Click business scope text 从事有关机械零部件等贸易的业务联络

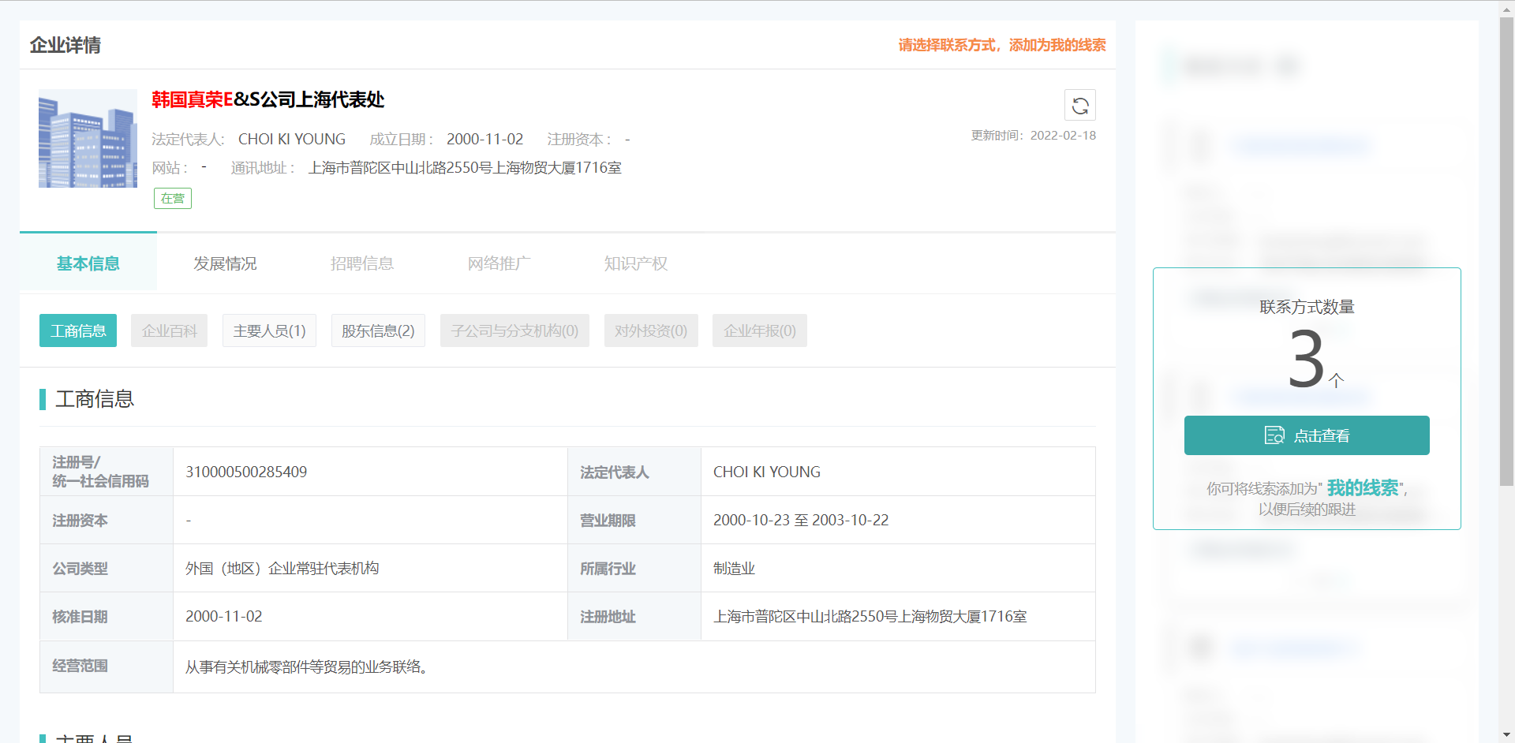coord(307,666)
